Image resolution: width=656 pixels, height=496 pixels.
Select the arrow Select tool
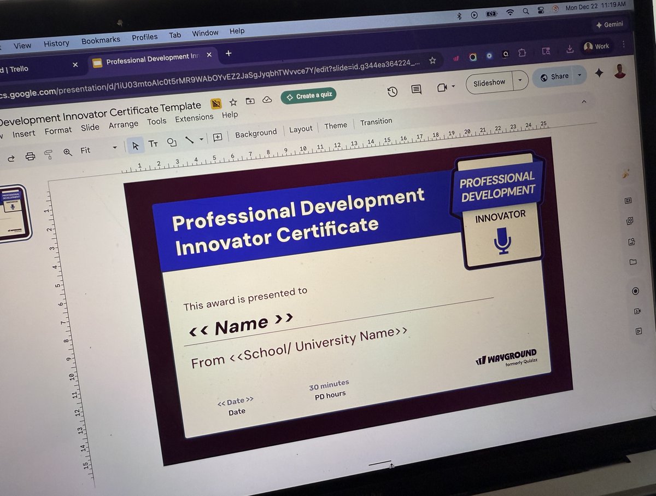tap(136, 145)
